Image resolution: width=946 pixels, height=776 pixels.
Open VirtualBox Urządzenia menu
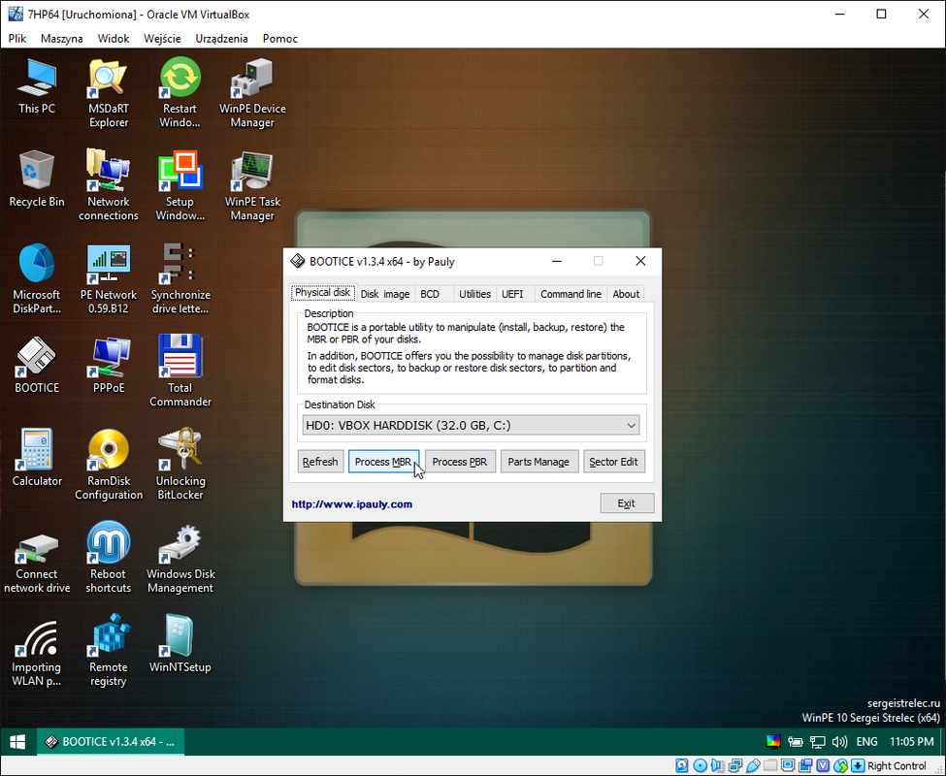[x=221, y=38]
